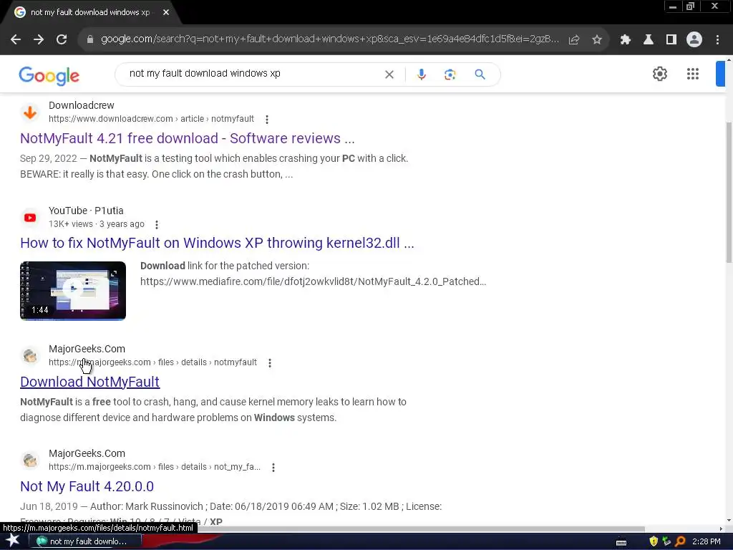Open 'Download NotMyFault' MajorGeeks link
The height and width of the screenshot is (550, 733).
tap(89, 382)
